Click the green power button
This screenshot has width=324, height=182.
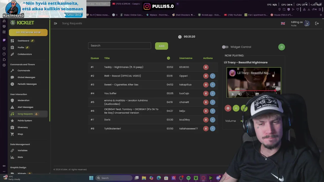[281, 47]
